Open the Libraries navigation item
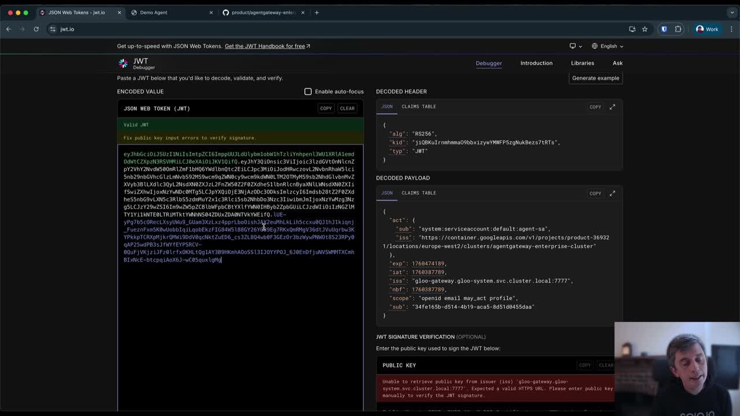Viewport: 740px width, 416px height. [582, 63]
